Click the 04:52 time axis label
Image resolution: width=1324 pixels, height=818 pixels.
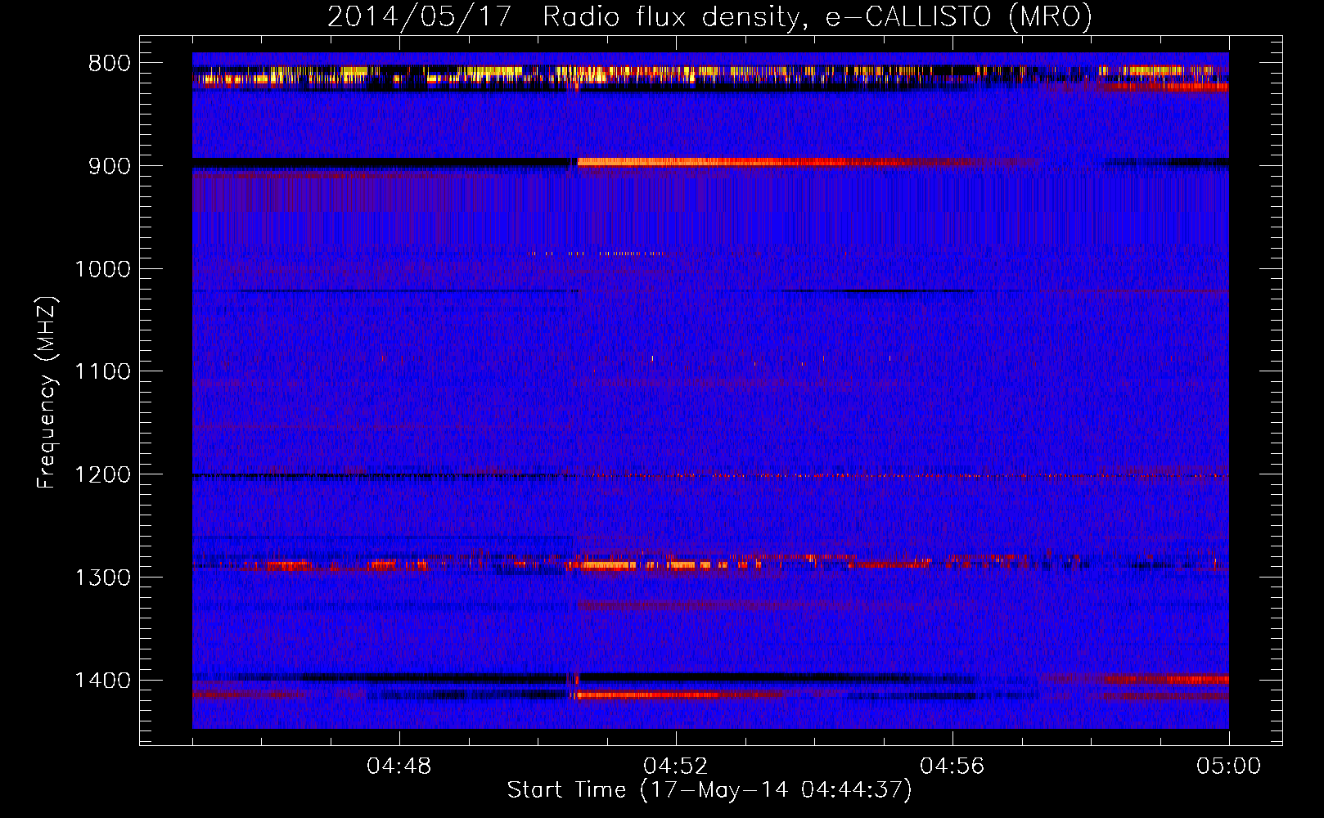(x=676, y=766)
